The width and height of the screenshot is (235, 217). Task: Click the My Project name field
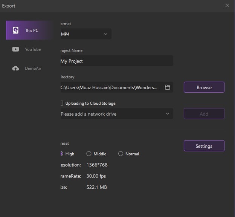[116, 61]
